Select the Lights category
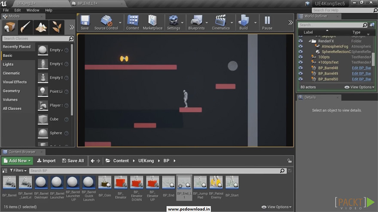 tap(8, 64)
